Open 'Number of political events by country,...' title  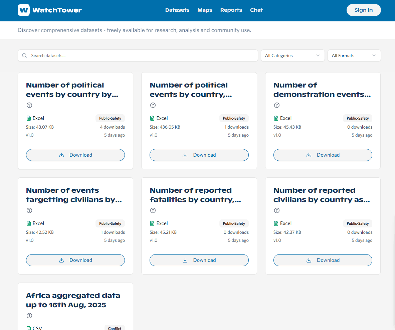[191, 90]
